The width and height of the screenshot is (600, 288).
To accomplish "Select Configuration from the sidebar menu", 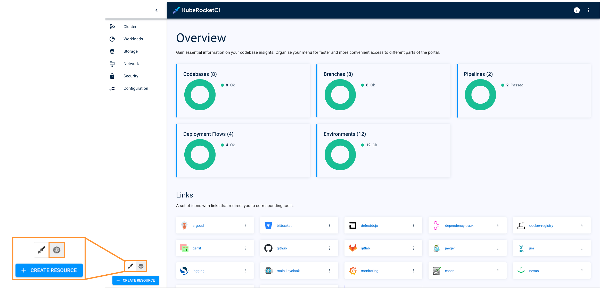I will point(136,88).
